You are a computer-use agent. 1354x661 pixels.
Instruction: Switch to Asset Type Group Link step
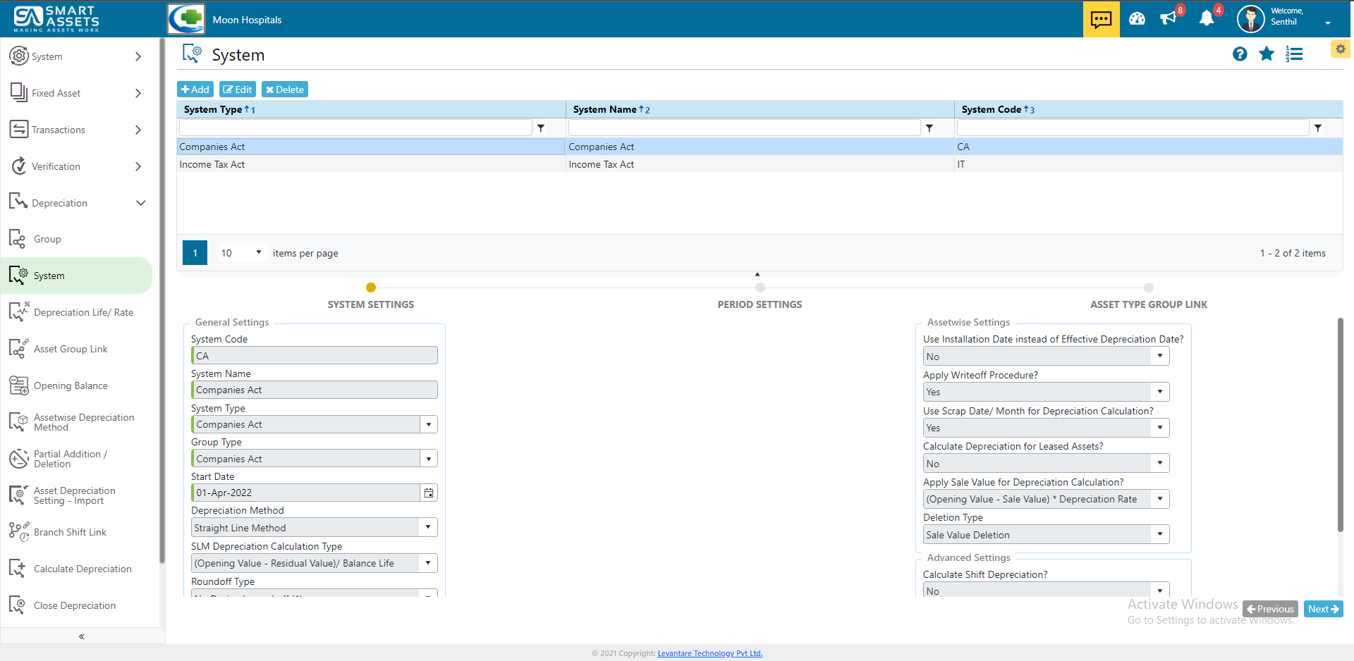click(1149, 288)
